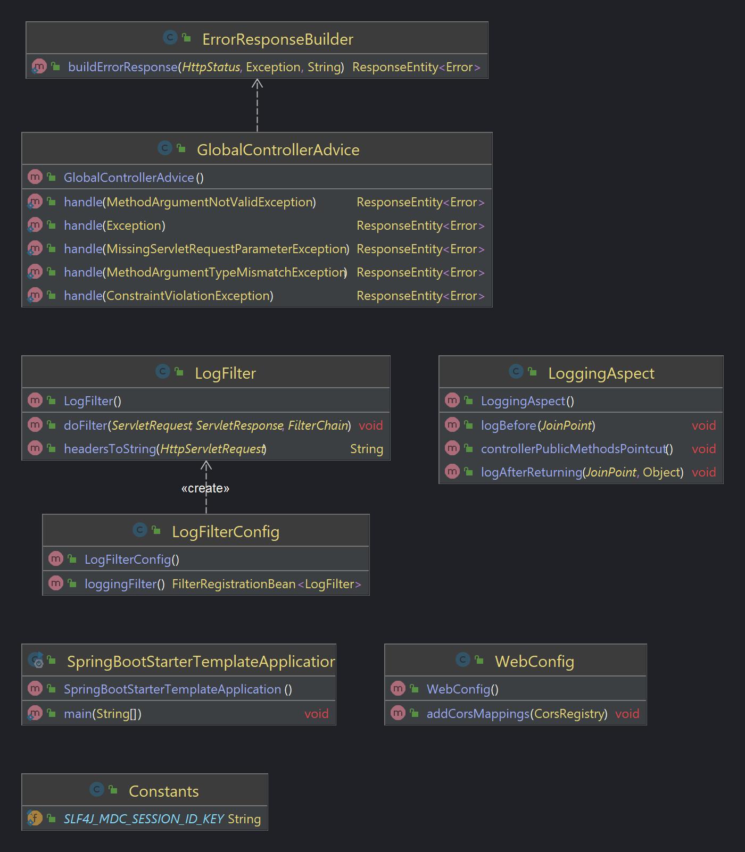This screenshot has width=745, height=852.
Task: Click the class icon beside ErrorResponseBuilder title
Action: pyautogui.click(x=170, y=38)
